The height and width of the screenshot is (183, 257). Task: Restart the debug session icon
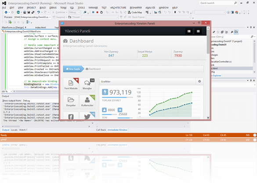tap(101, 12)
